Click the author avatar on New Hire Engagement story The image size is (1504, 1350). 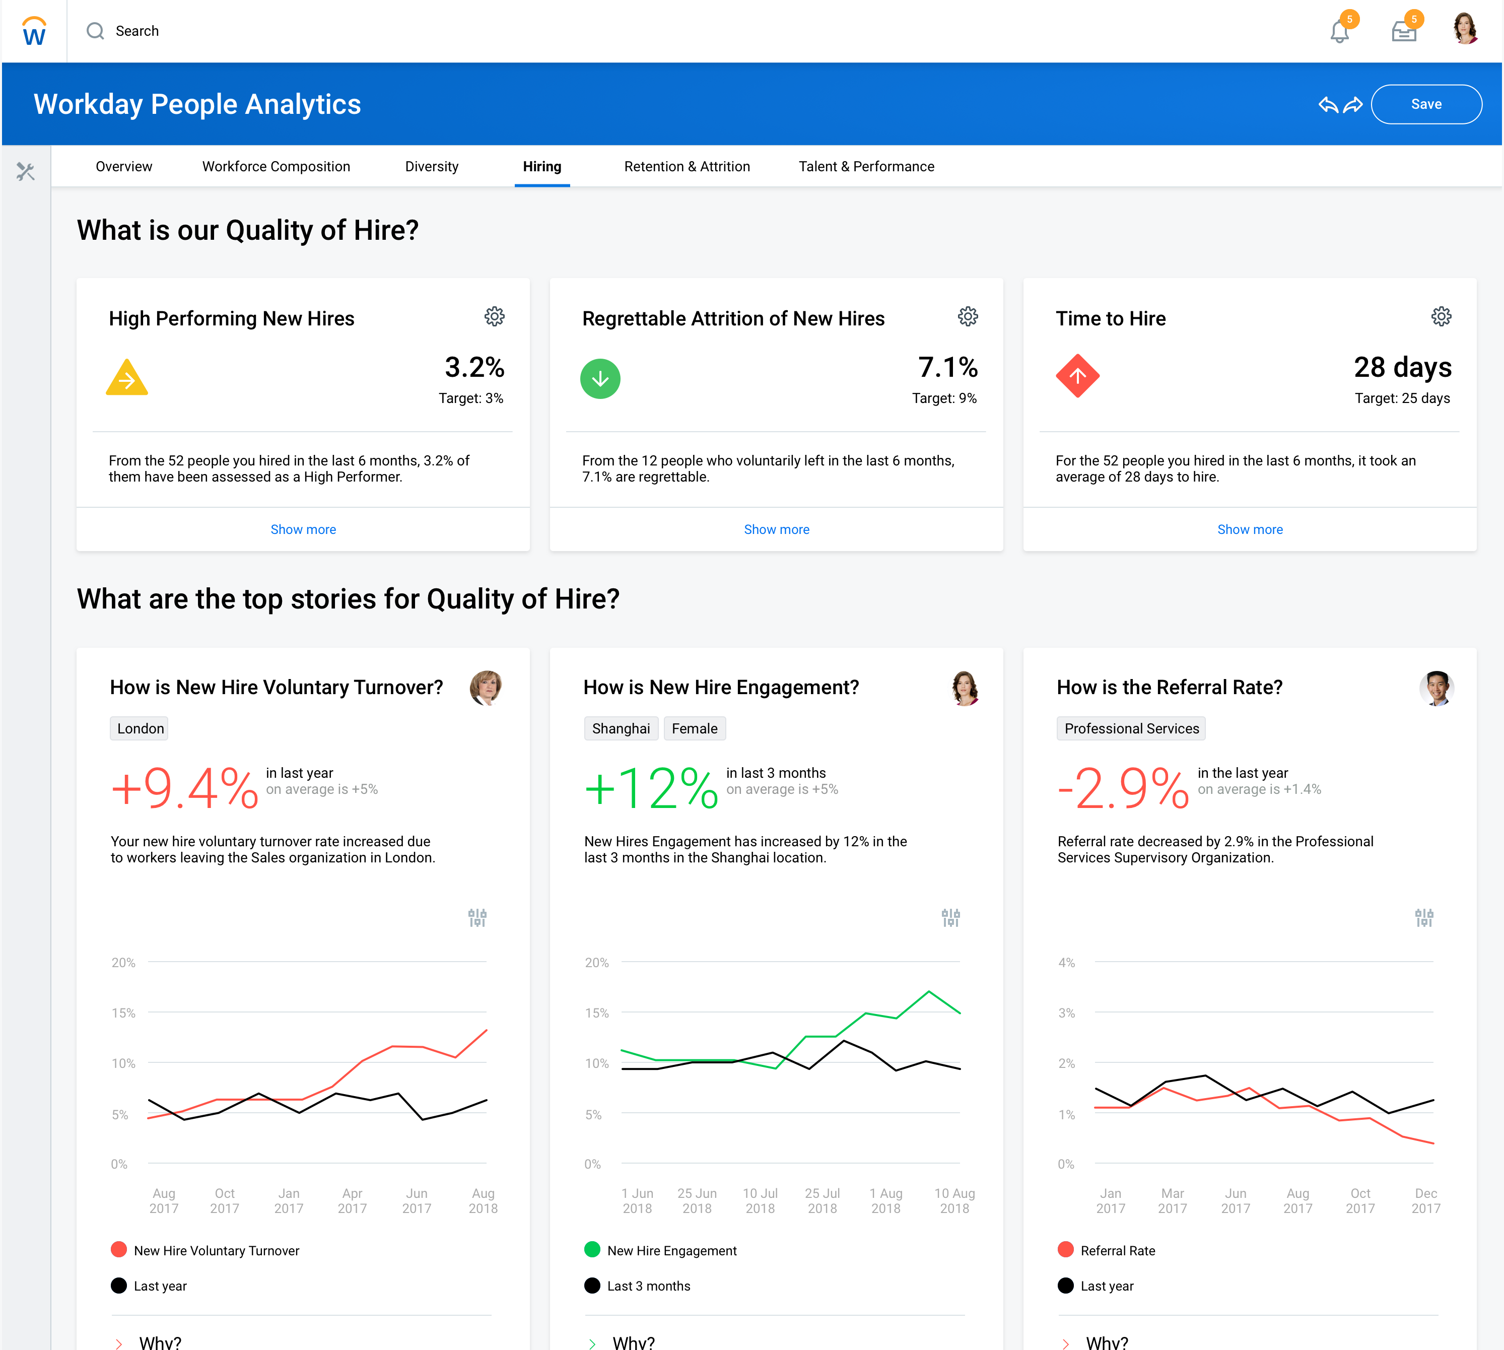(964, 688)
